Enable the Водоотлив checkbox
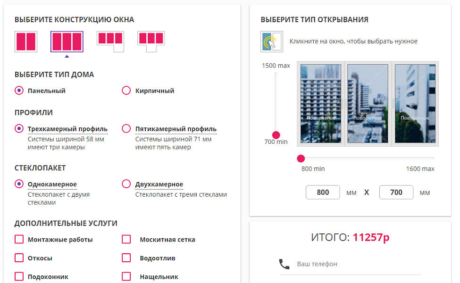Image resolution: width=460 pixels, height=283 pixels. [x=126, y=258]
